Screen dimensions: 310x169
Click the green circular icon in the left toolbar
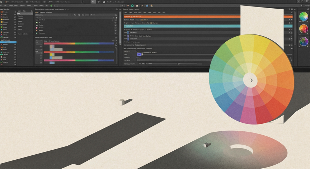[51, 6]
